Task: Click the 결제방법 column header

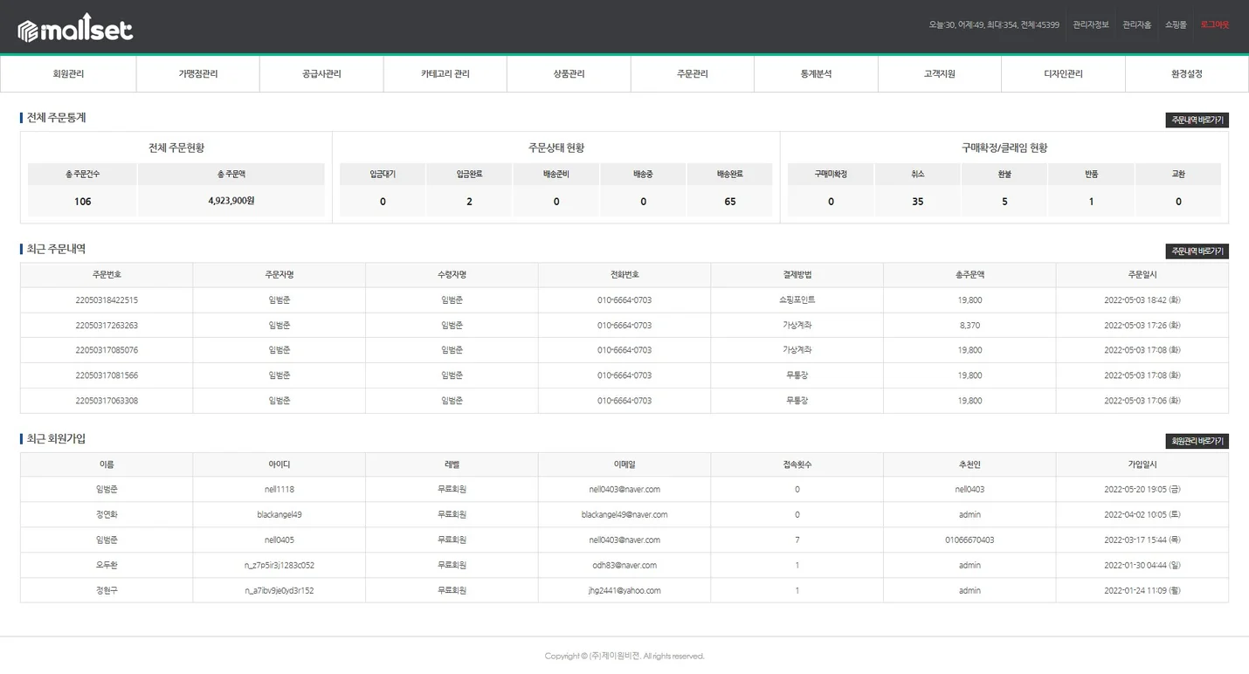Action: click(x=797, y=275)
